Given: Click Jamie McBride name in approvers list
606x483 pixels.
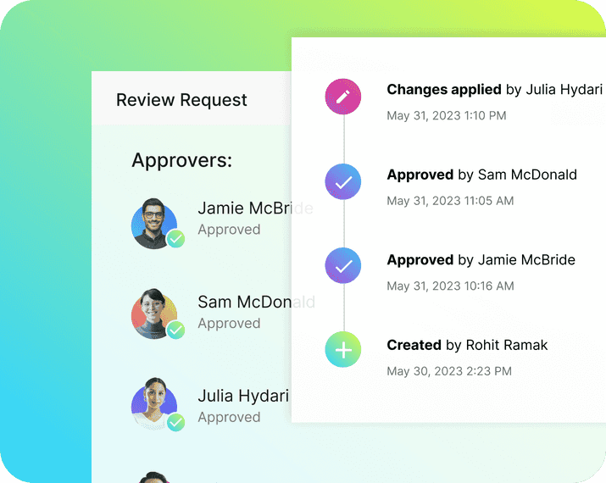Looking at the screenshot, I should [244, 208].
